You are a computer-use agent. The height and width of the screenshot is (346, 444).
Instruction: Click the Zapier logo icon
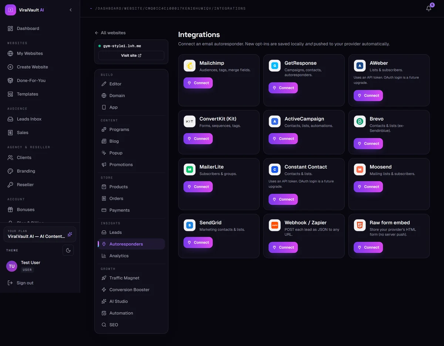coord(275,225)
